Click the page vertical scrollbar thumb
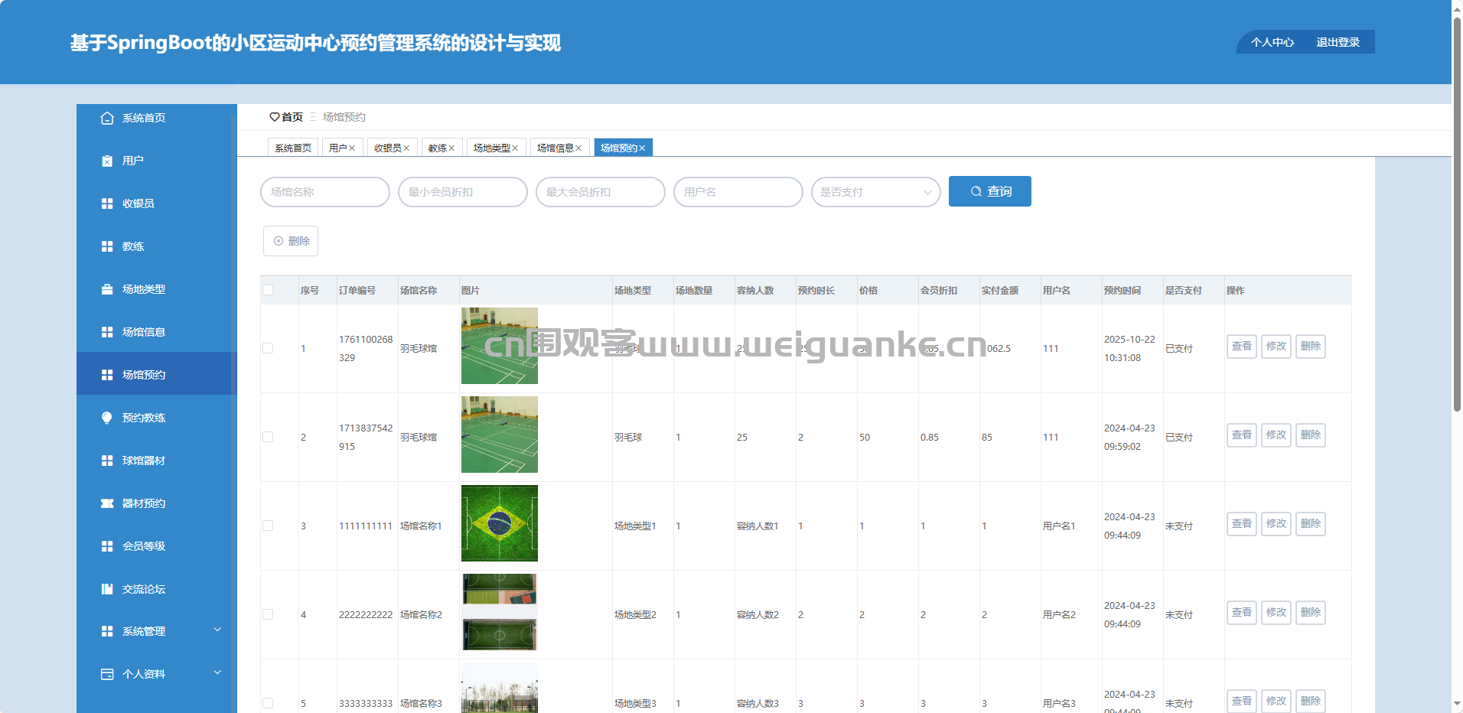The width and height of the screenshot is (1463, 713). (1457, 214)
